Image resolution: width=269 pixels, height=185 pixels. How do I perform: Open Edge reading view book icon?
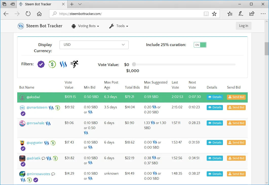click(206, 14)
